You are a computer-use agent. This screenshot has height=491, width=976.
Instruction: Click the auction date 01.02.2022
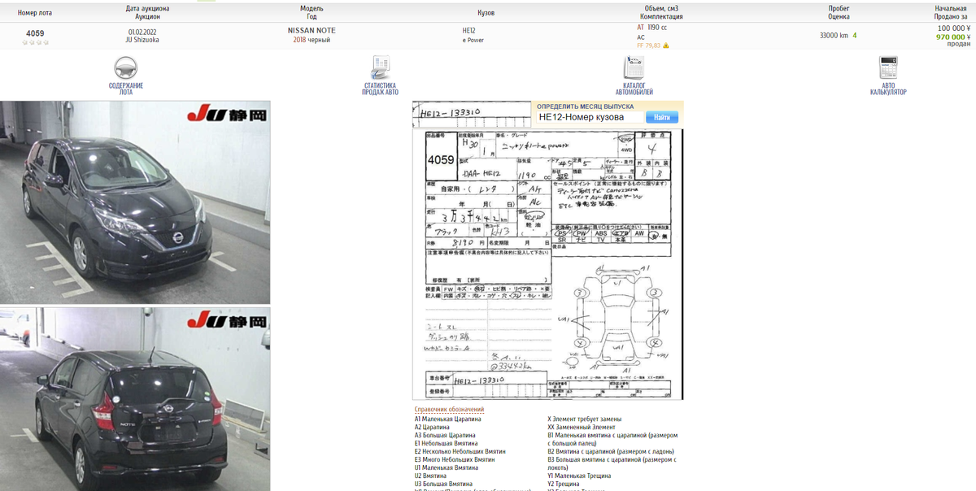coord(142,31)
